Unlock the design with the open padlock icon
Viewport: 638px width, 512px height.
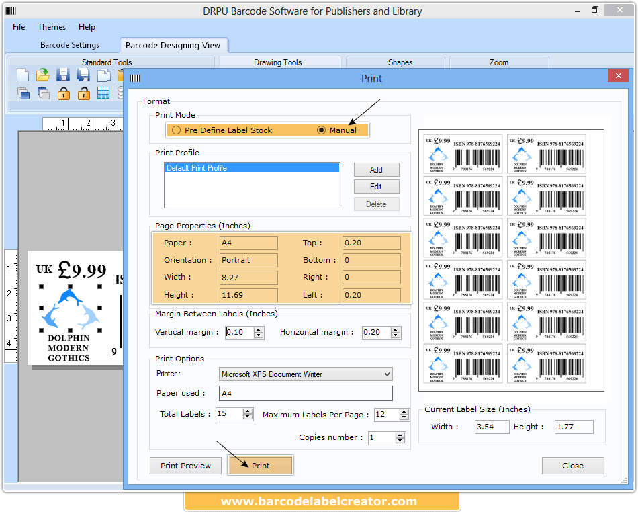pyautogui.click(x=83, y=93)
